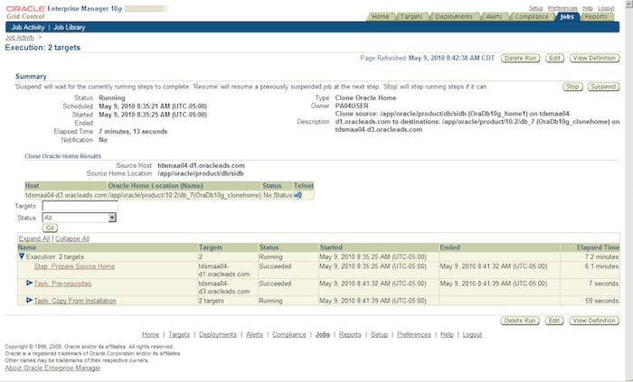Click the bottom View Definition button
This screenshot has width=633, height=382.
[x=594, y=321]
